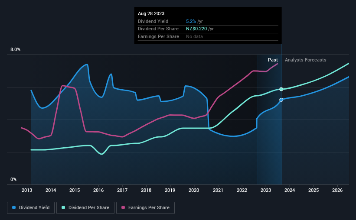Click the NZ$0.220 dividend per share value

click(196, 29)
